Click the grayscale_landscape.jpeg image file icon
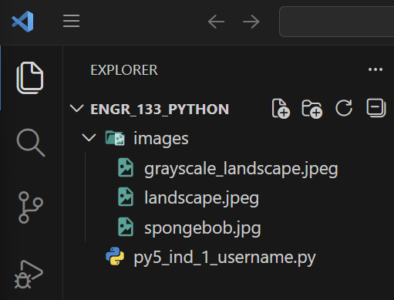 pyautogui.click(x=126, y=168)
